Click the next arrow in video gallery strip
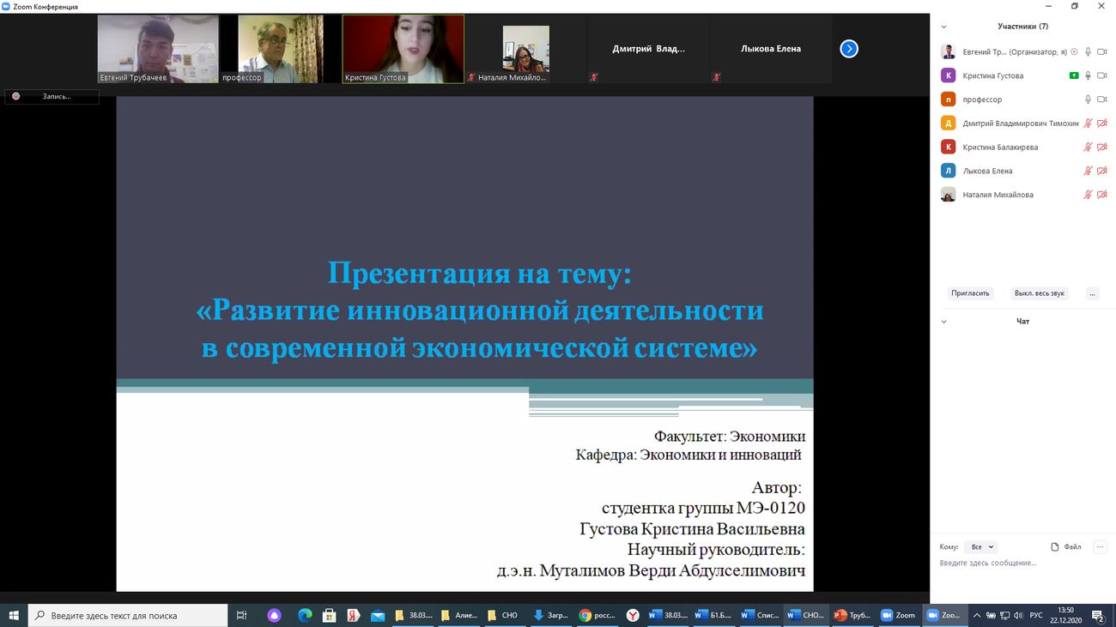This screenshot has height=627, width=1116. 849,49
